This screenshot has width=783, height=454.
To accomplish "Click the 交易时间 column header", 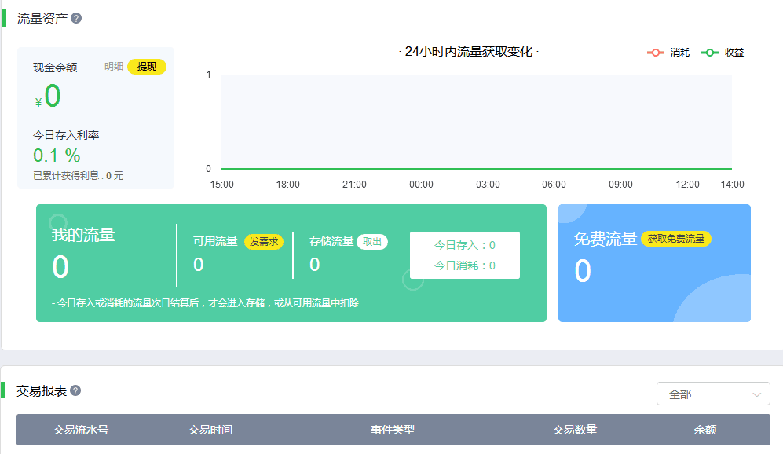I will pos(210,430).
